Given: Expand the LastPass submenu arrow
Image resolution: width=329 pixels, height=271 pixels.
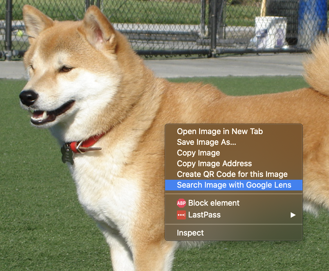Looking at the screenshot, I should click(293, 215).
